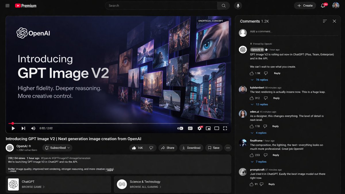This screenshot has width=345, height=194.
Task: Browse the ChatGPT game card
Action: click(x=58, y=184)
